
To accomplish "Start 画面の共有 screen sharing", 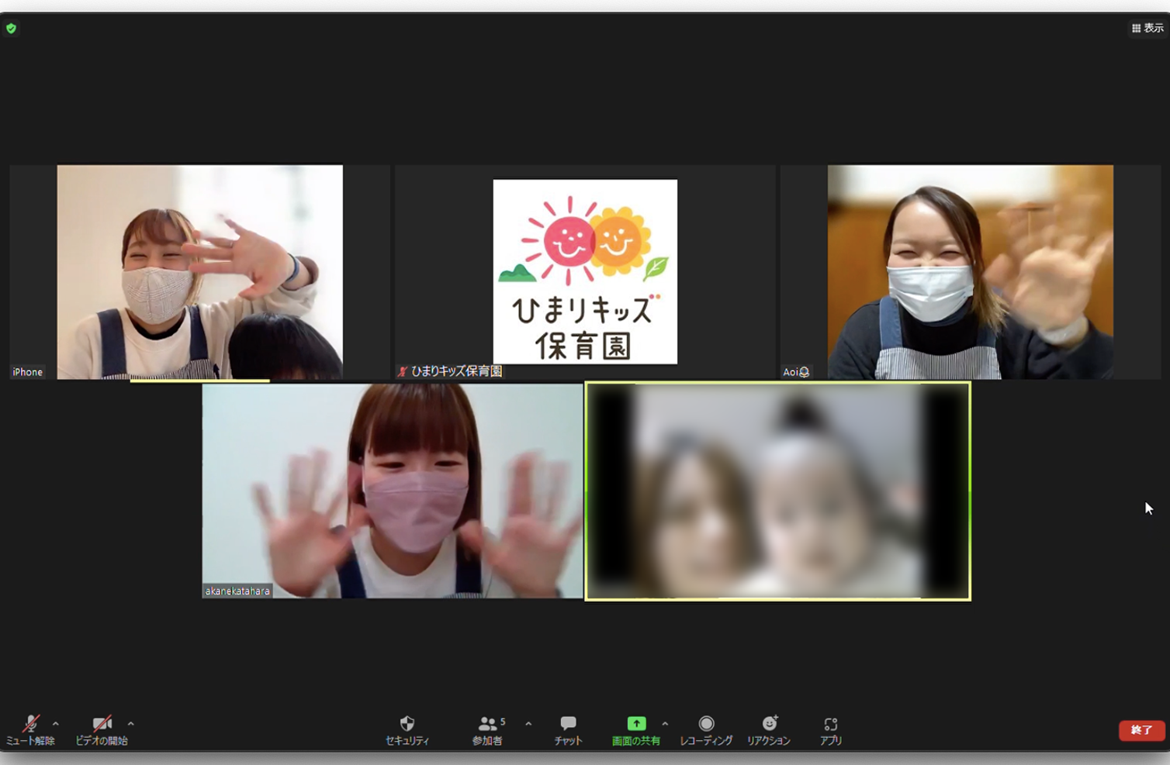I will 636,730.
